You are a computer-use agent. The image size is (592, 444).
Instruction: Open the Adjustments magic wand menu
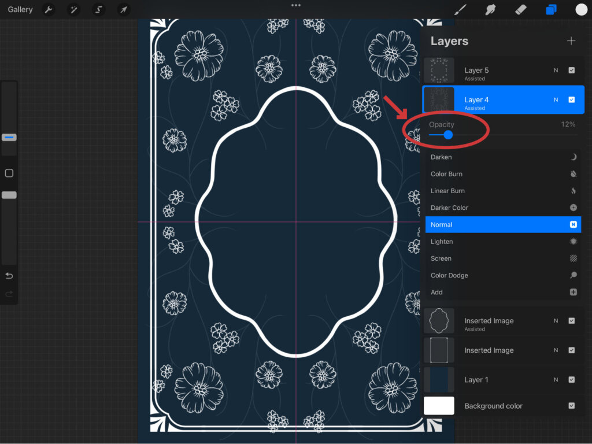73,10
